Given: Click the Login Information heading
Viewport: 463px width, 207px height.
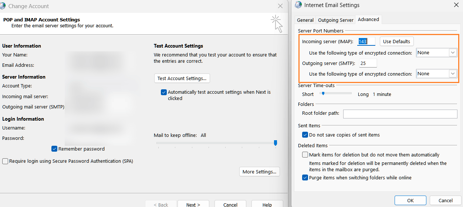Looking at the screenshot, I should pos(23,119).
